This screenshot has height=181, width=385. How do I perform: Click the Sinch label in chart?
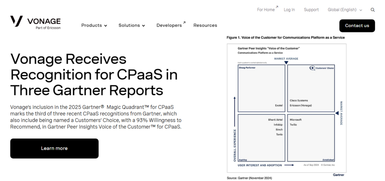click(279, 130)
